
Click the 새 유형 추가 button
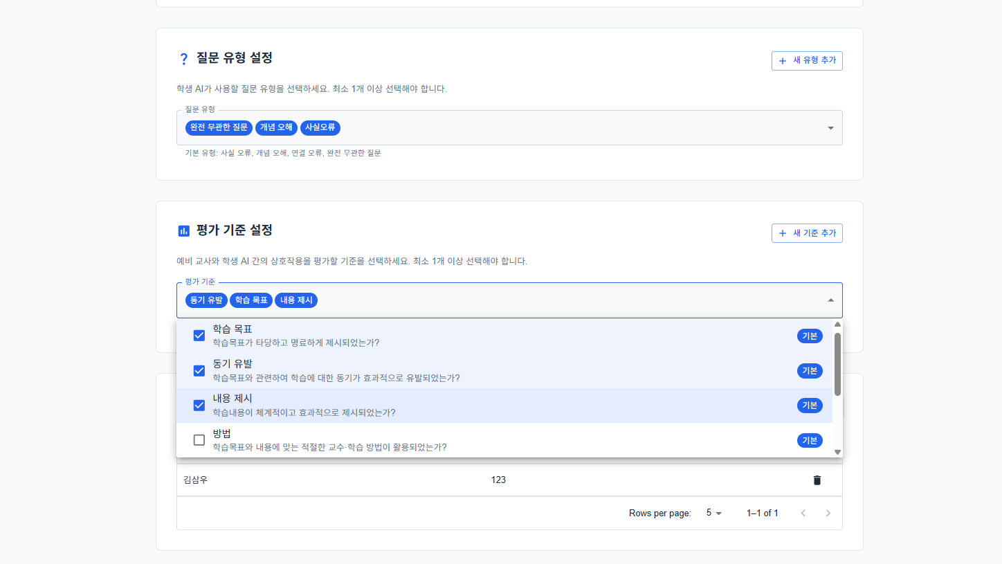point(807,61)
